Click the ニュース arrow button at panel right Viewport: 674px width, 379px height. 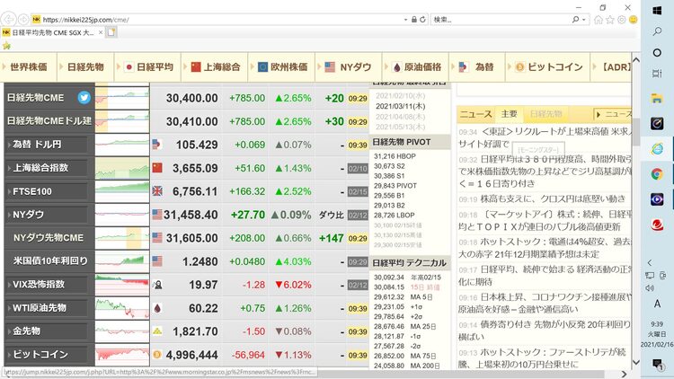coord(613,114)
